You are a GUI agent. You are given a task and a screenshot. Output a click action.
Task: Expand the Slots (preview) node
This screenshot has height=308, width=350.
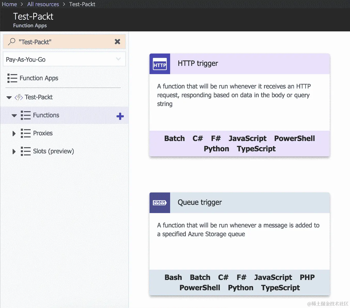coord(14,151)
